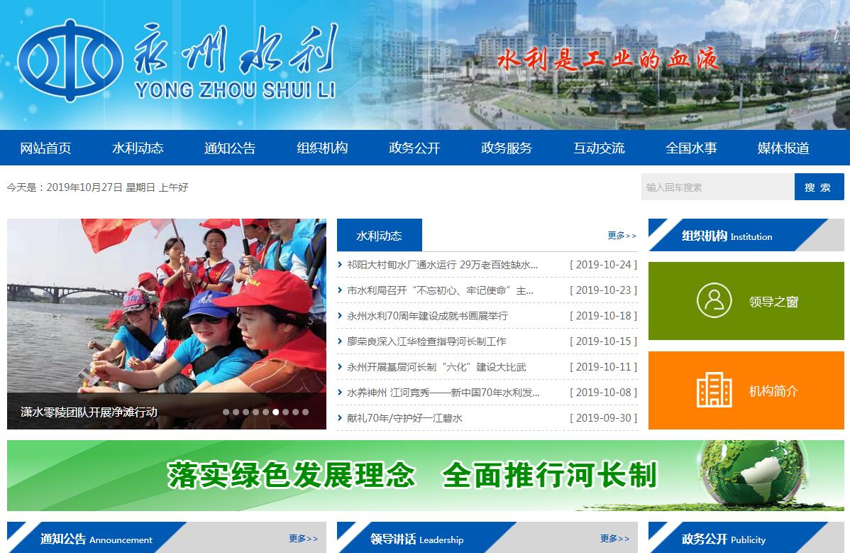
Task: Click the 搜索 search button
Action: tap(819, 187)
